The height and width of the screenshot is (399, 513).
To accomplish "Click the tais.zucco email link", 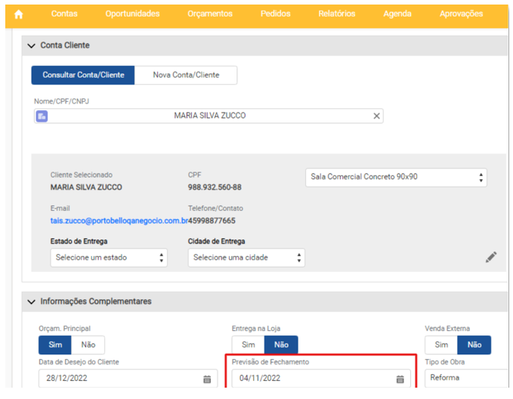I will [x=119, y=221].
